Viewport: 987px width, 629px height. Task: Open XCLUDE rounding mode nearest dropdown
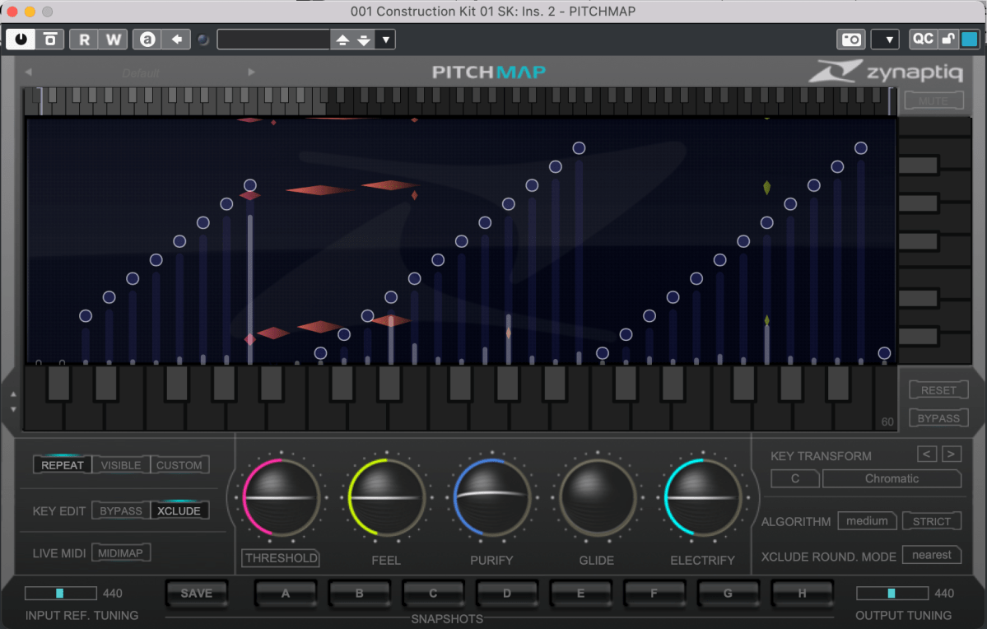(x=931, y=555)
